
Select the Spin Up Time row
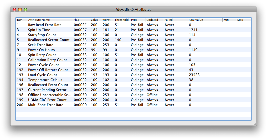pos(133,30)
